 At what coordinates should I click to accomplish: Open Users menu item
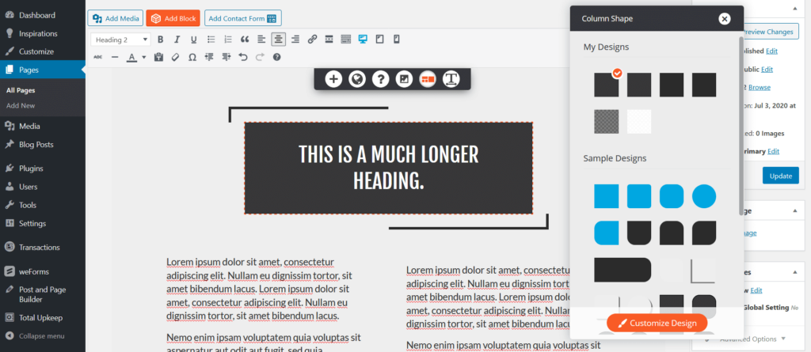[x=29, y=187]
